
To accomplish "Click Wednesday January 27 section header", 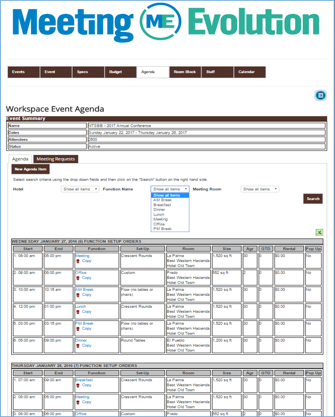I will (x=167, y=241).
